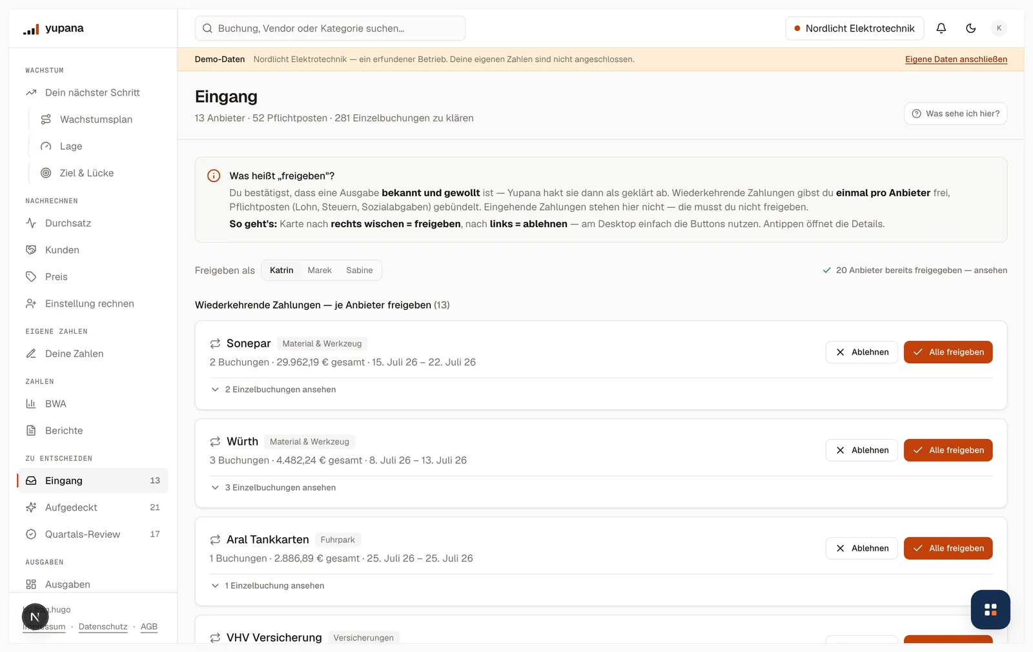The height and width of the screenshot is (652, 1033).
Task: Click the Aral '2.886,89 € gesamt' summary line
Action: click(x=342, y=558)
